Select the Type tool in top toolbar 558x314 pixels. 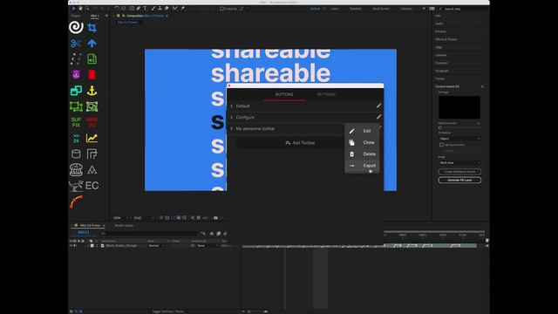click(x=146, y=8)
